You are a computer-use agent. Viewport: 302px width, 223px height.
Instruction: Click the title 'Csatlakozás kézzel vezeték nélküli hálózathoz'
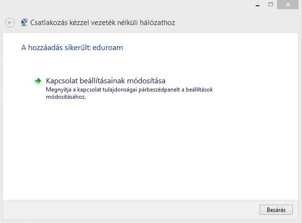pos(103,23)
